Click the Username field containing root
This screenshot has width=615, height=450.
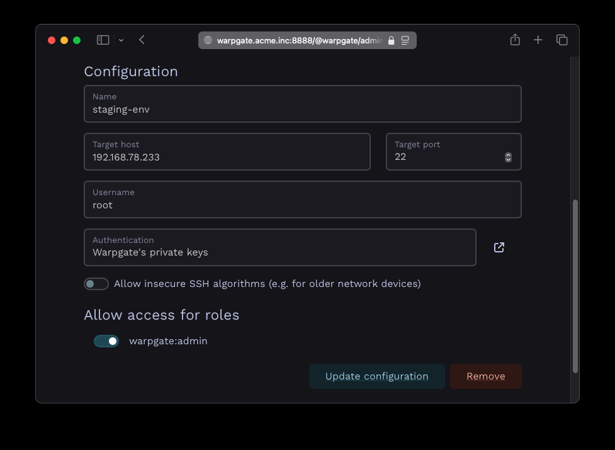[303, 200]
